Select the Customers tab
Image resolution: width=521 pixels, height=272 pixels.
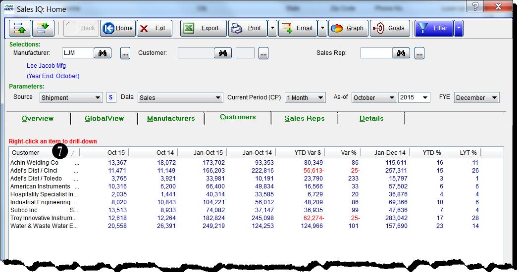[x=238, y=117]
